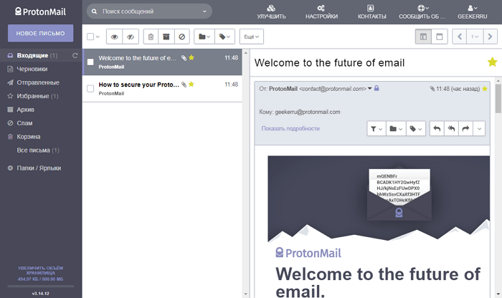Archive message with toolbar box icon
The height and width of the screenshot is (298, 502).
pos(166,36)
